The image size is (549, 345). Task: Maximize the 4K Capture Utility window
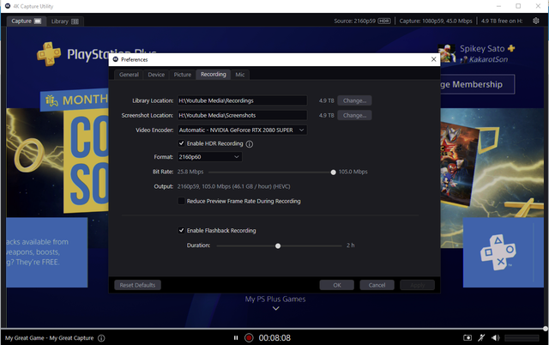pyautogui.click(x=518, y=6)
